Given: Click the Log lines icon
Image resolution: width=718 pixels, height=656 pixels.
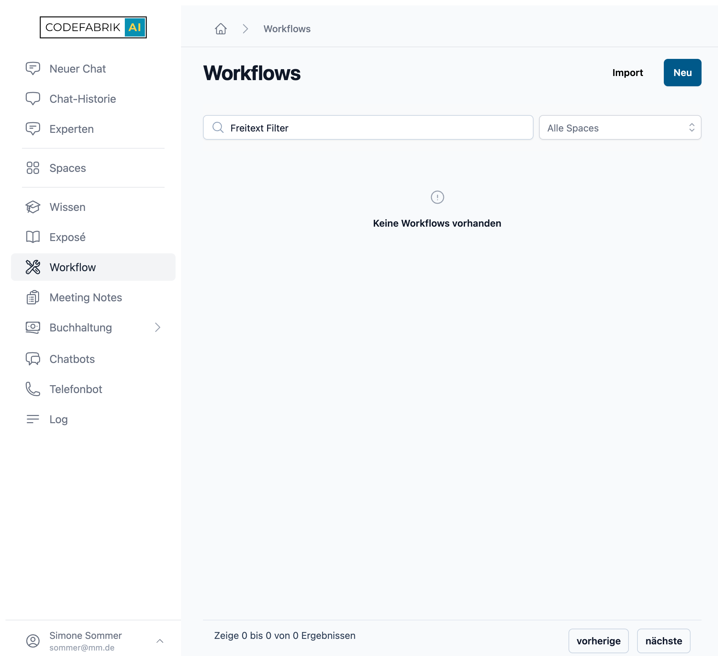Looking at the screenshot, I should 33,419.
